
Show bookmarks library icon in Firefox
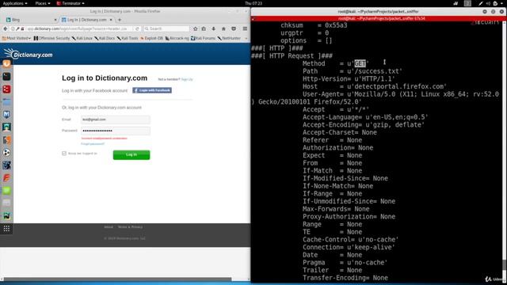point(204,28)
